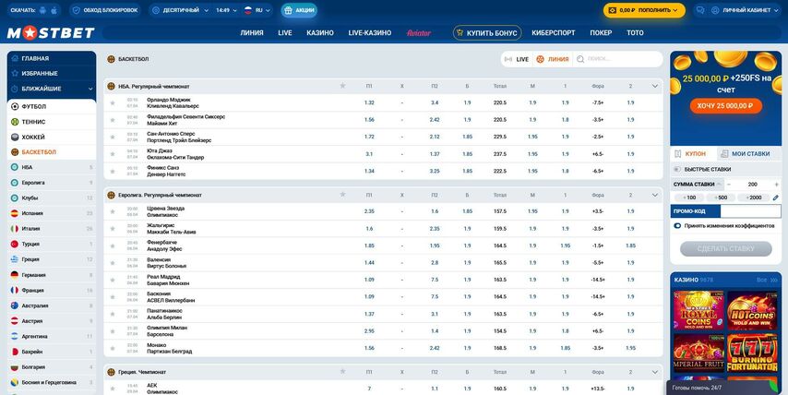Click Акции promotions button
This screenshot has height=395, width=788.
[299, 10]
